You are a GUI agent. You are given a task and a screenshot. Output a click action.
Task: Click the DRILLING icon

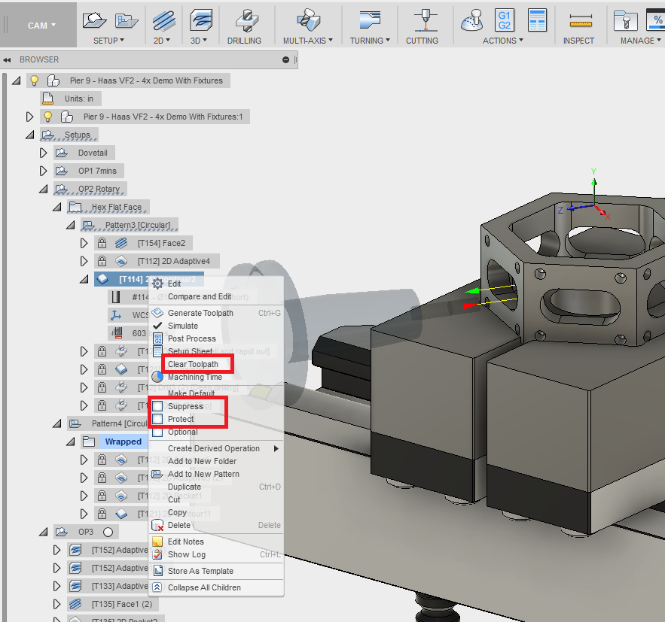click(x=245, y=21)
